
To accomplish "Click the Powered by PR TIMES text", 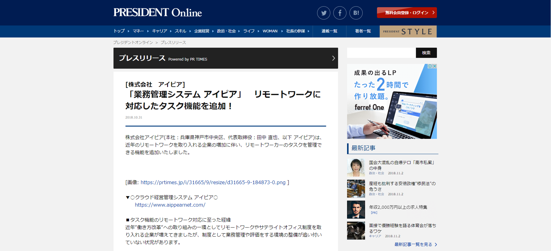I will (188, 59).
